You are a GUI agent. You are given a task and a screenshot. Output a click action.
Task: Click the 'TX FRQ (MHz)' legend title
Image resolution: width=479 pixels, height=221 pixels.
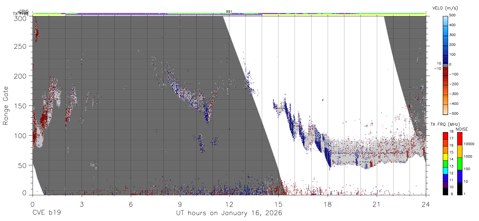pyautogui.click(x=445, y=124)
